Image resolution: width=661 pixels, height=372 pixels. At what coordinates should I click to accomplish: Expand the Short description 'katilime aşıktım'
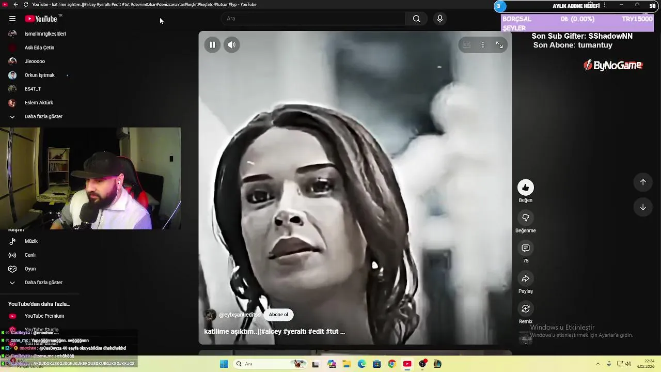(274, 332)
